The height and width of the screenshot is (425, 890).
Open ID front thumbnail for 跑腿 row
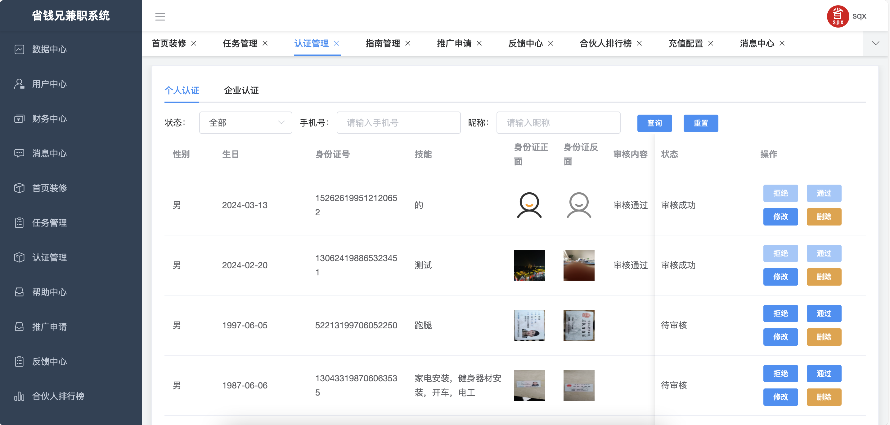click(528, 325)
